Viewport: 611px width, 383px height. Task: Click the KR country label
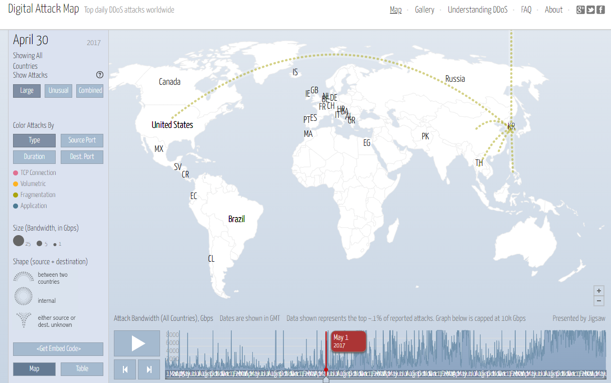pyautogui.click(x=511, y=127)
